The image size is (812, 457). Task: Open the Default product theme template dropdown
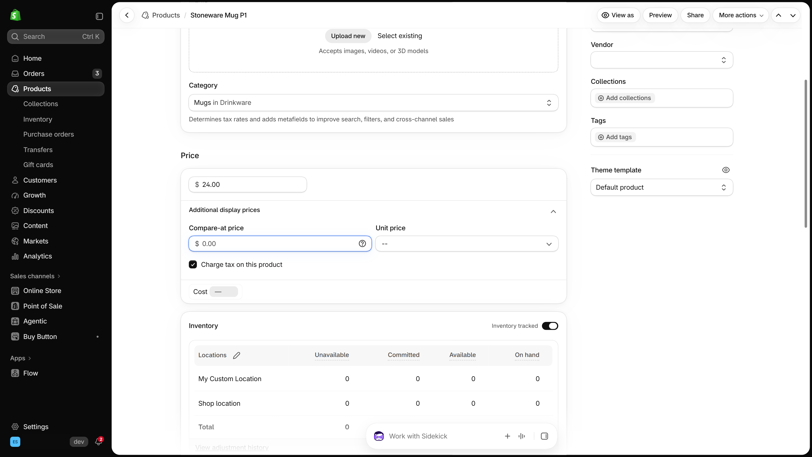click(662, 187)
